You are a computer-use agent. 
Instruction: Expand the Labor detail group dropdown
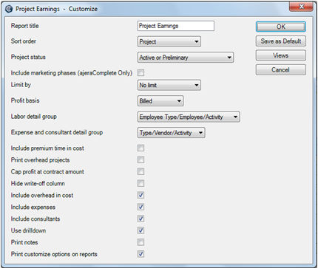(x=189, y=117)
